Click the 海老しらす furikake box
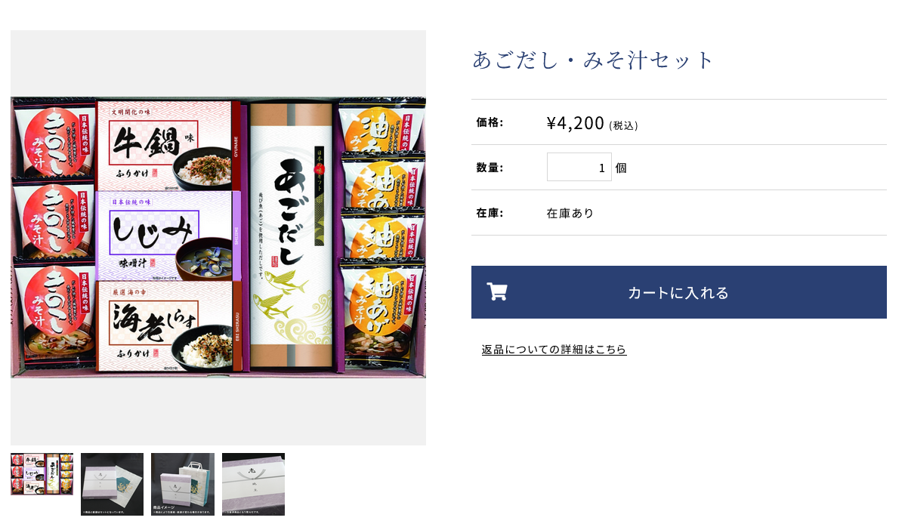 click(168, 326)
